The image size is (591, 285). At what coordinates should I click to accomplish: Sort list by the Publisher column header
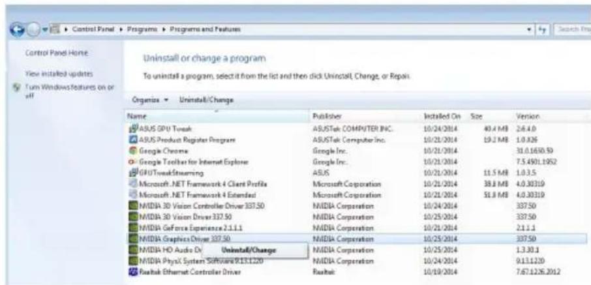[x=365, y=117]
